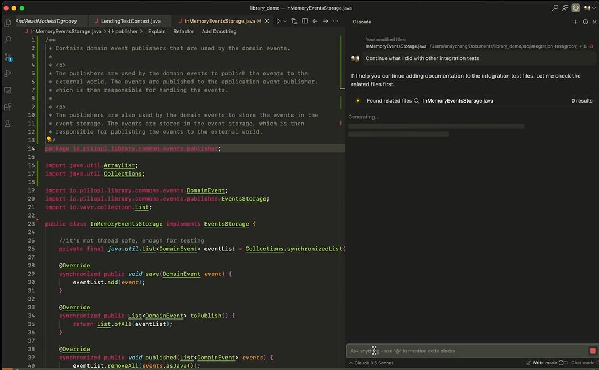Open the Explorer view in the activity bar
The width and height of the screenshot is (599, 370).
(x=8, y=23)
